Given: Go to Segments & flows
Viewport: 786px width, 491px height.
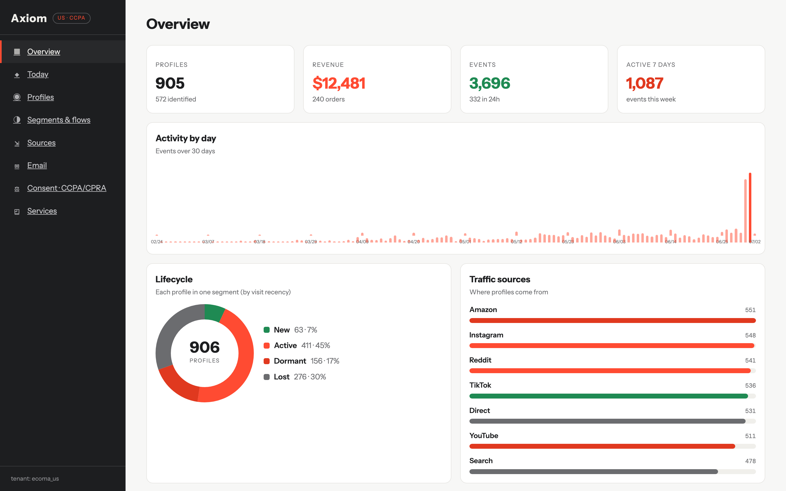Looking at the screenshot, I should click(x=59, y=120).
